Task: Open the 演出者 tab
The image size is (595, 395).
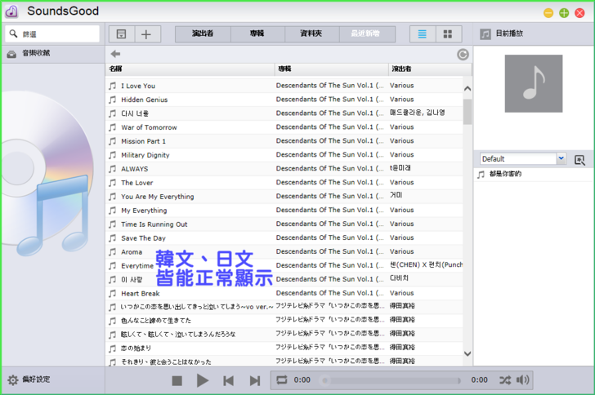Action: (203, 34)
